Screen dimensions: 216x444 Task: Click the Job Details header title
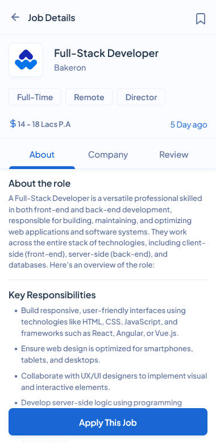point(52,18)
